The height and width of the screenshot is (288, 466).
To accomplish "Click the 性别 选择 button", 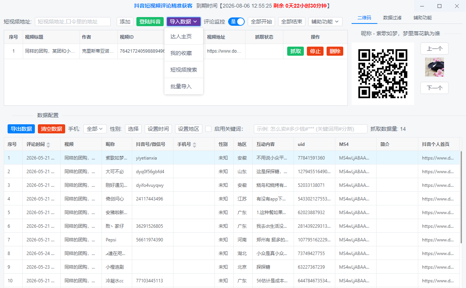I will click(x=133, y=129).
